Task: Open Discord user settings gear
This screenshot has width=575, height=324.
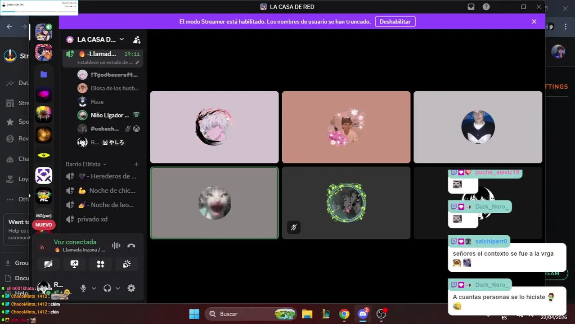Action: point(131,288)
